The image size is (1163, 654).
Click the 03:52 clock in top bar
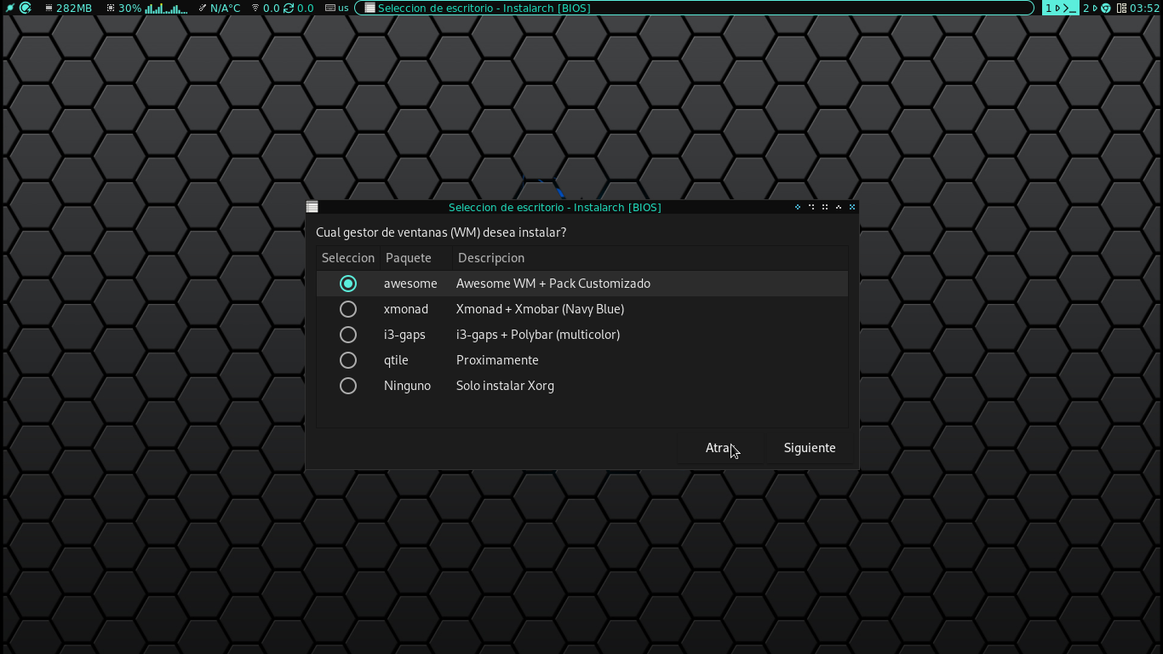(x=1144, y=8)
